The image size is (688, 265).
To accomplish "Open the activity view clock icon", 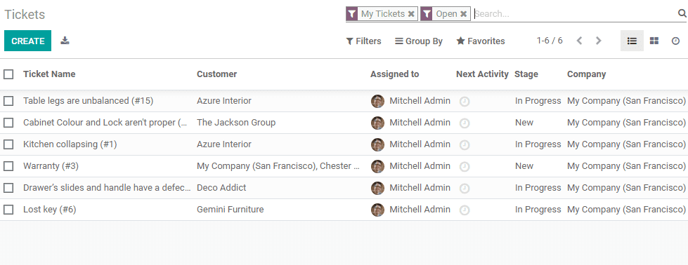I will coord(676,41).
